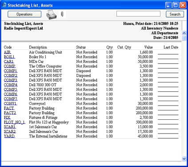Minimize the Stocktaking List window
The width and height of the screenshot is (188, 167).
[168, 5]
